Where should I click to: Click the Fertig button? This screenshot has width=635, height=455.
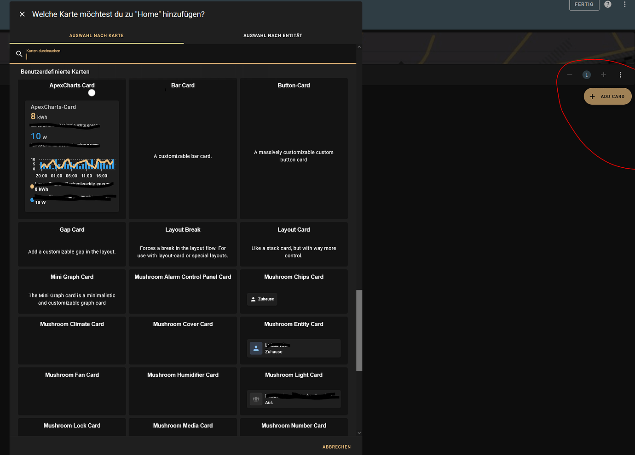[x=584, y=4]
